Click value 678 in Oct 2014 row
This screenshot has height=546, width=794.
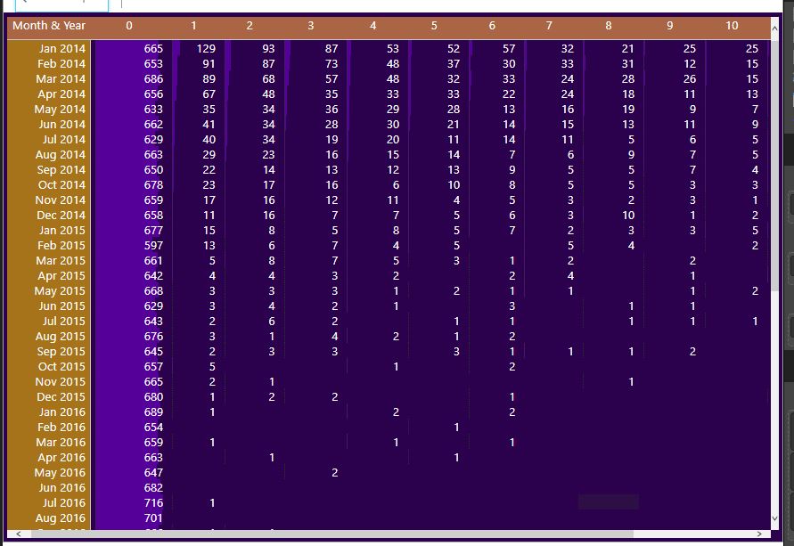153,185
